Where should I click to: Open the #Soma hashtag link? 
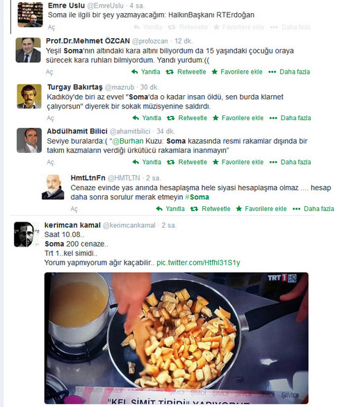[x=197, y=197]
